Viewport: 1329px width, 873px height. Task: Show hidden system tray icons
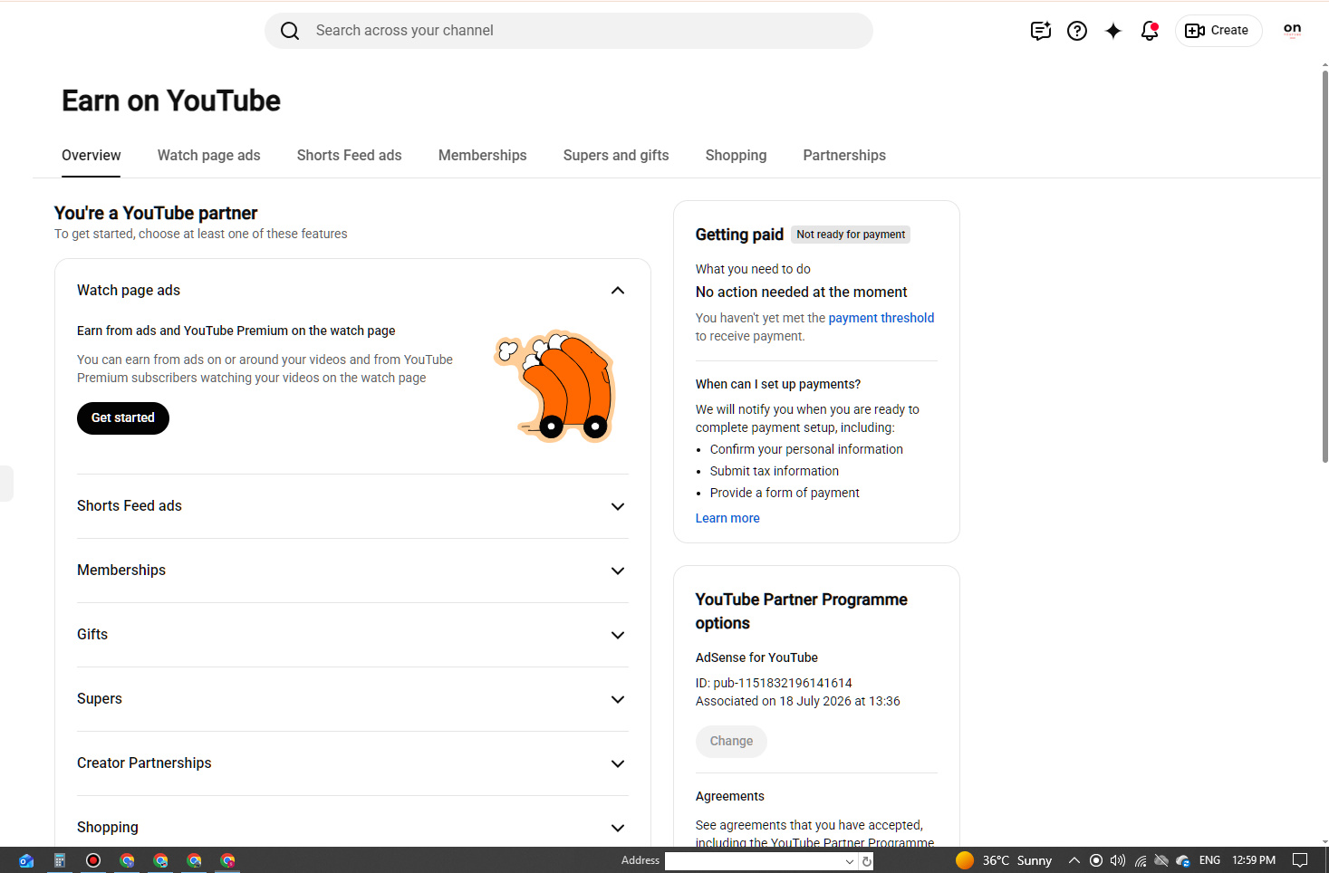[x=1074, y=860]
